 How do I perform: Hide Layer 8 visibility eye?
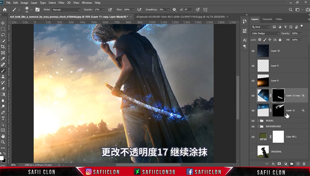[253, 81]
